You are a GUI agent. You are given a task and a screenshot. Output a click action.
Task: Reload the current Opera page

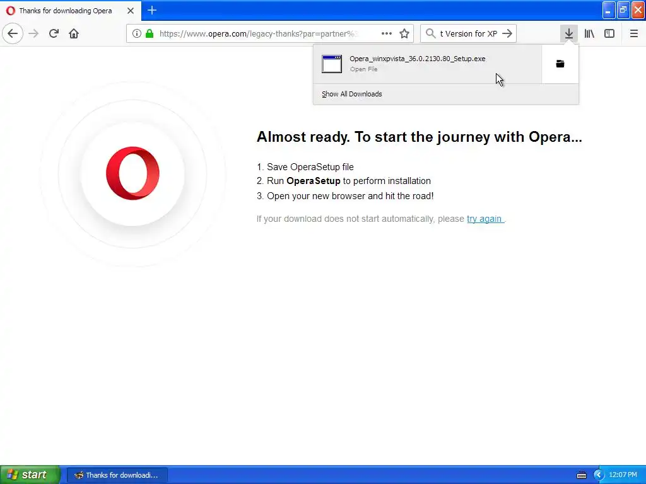(54, 33)
